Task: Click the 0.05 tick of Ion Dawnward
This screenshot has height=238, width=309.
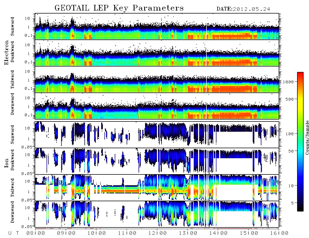Action: point(27,227)
